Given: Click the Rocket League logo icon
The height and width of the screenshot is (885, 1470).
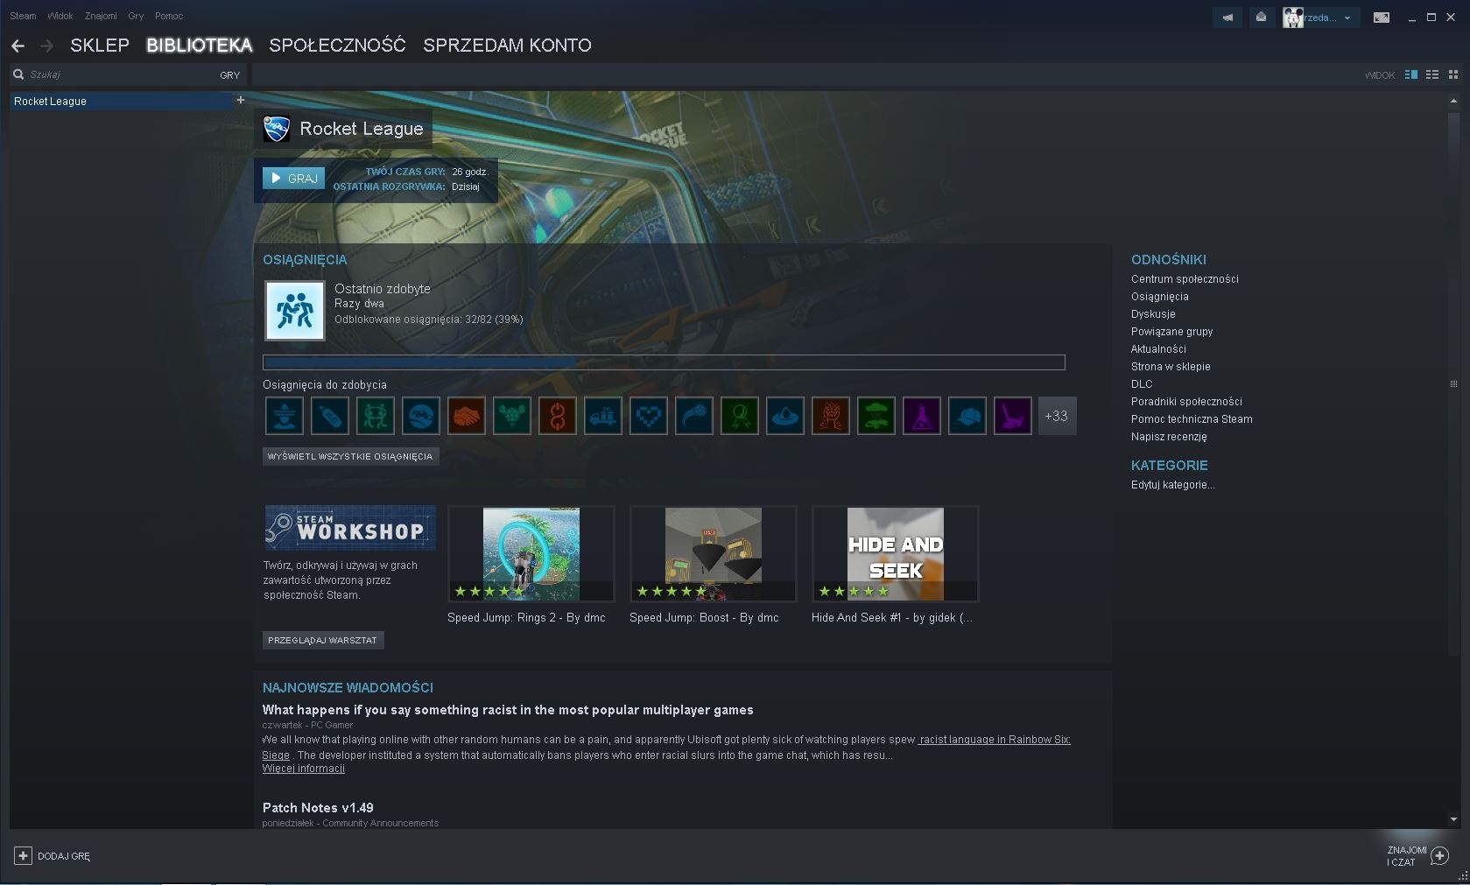Looking at the screenshot, I should coord(277,129).
